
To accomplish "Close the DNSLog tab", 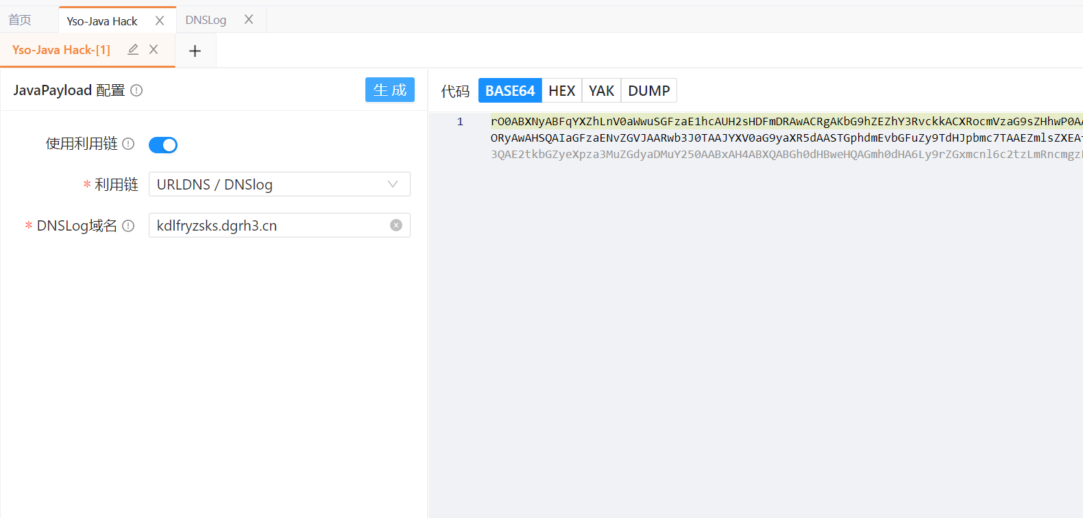I will 249,19.
